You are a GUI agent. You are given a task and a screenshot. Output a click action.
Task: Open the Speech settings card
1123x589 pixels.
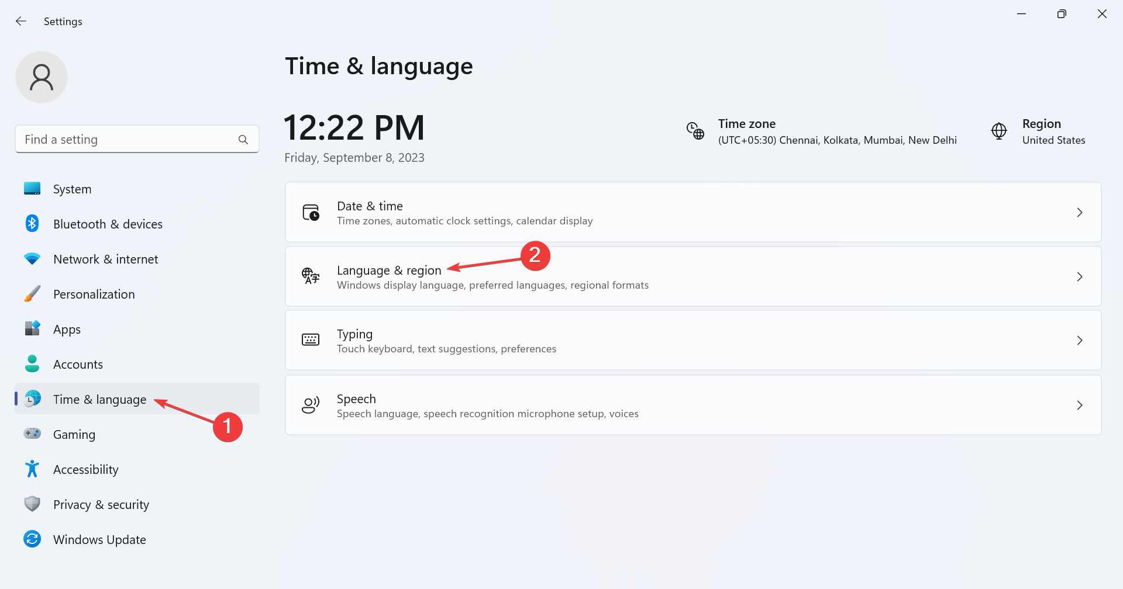(x=693, y=405)
